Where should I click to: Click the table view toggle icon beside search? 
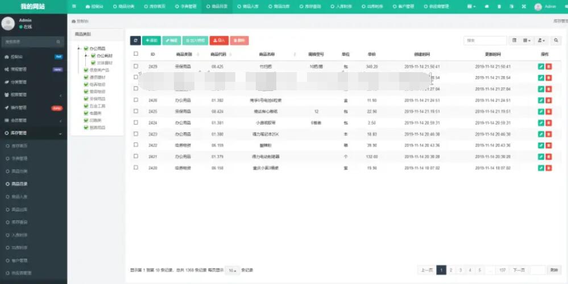click(x=514, y=40)
